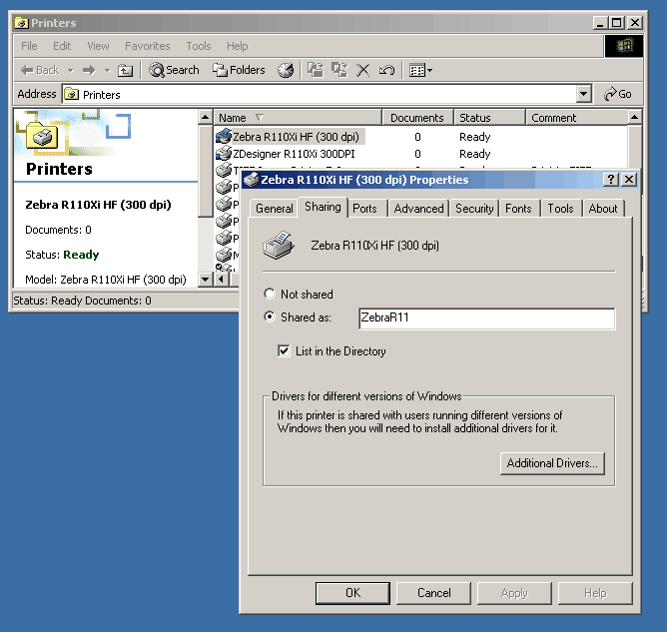
Task: Select the Not shared radio button
Action: pos(270,294)
